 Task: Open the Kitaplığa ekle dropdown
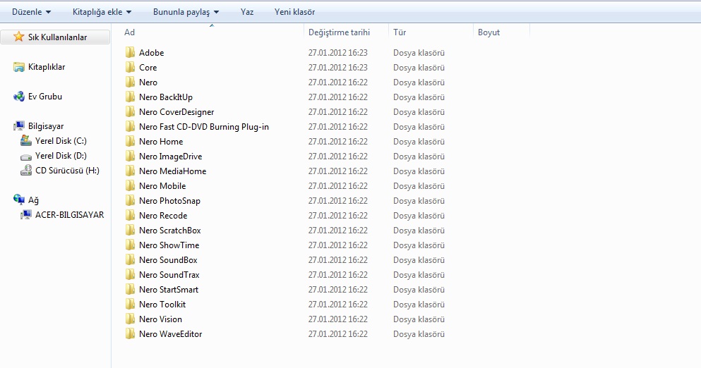pos(102,12)
